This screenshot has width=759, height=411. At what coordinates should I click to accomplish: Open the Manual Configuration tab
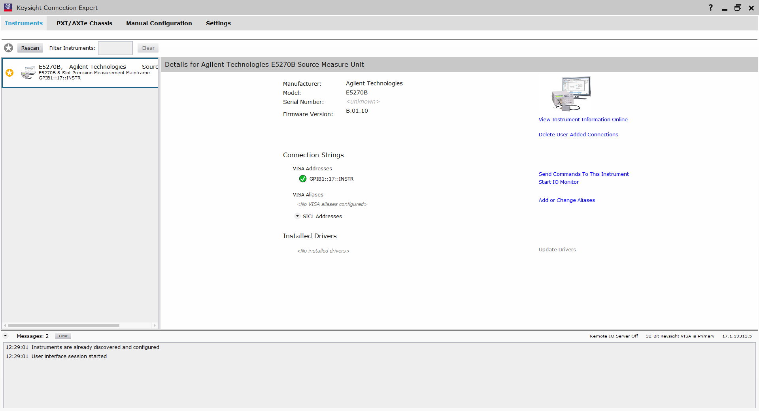[159, 23]
